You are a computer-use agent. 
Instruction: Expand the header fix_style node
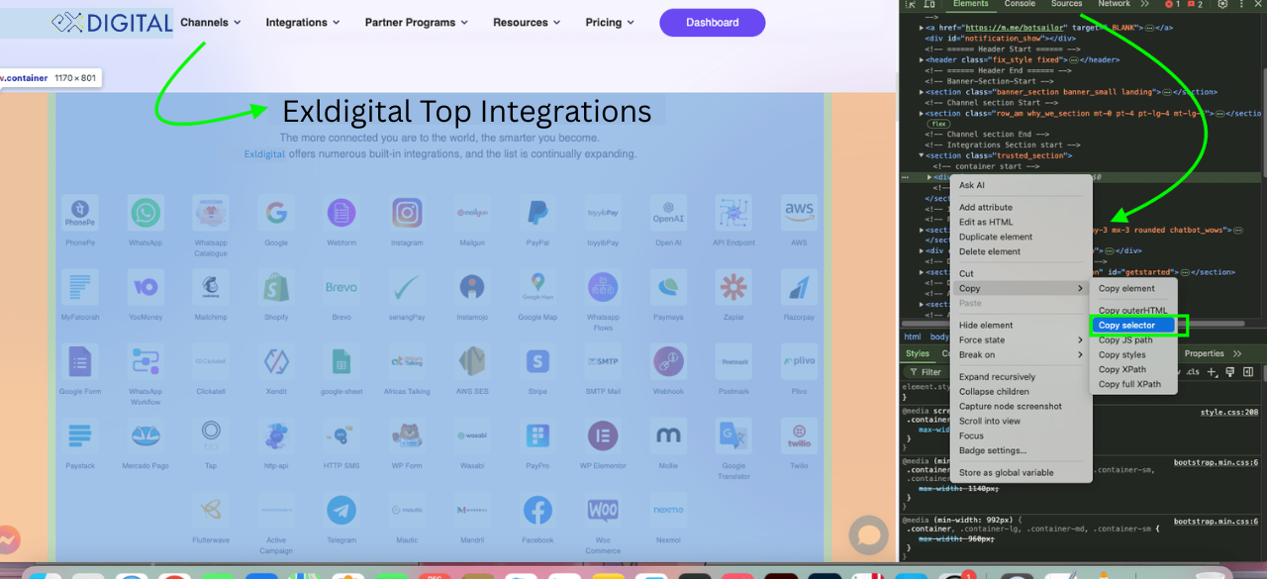click(x=922, y=59)
